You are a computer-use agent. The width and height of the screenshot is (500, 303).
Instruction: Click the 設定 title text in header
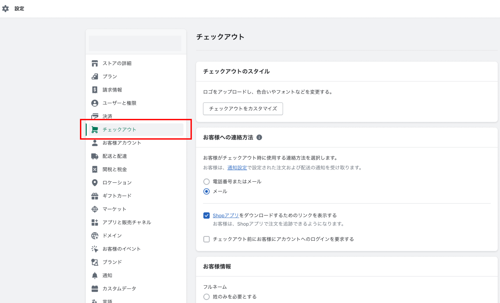(x=19, y=9)
